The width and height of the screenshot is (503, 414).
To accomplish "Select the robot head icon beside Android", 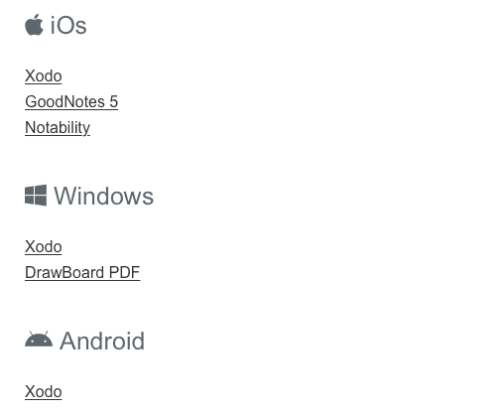I will pos(39,339).
